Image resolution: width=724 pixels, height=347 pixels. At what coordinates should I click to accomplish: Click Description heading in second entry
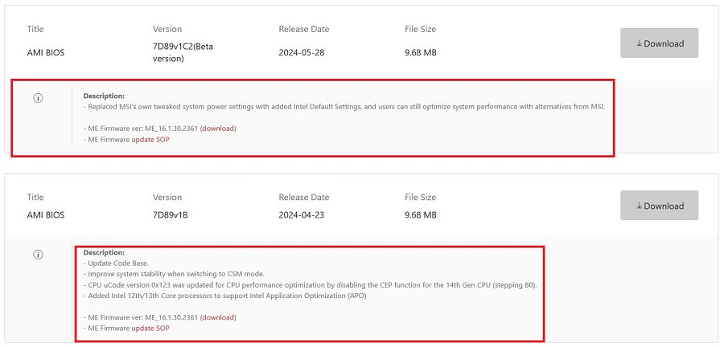[104, 252]
